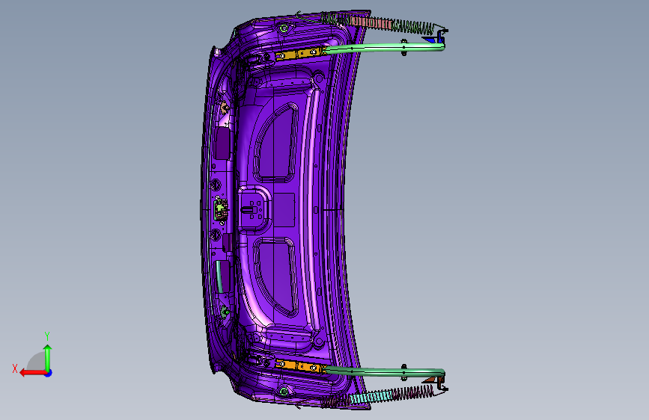Screen dimensions: 649x420
Task: Select the green handle strip on lid's left edge
Action: 219,277
